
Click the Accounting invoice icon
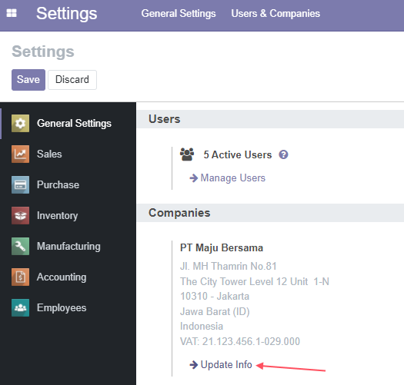[20, 277]
